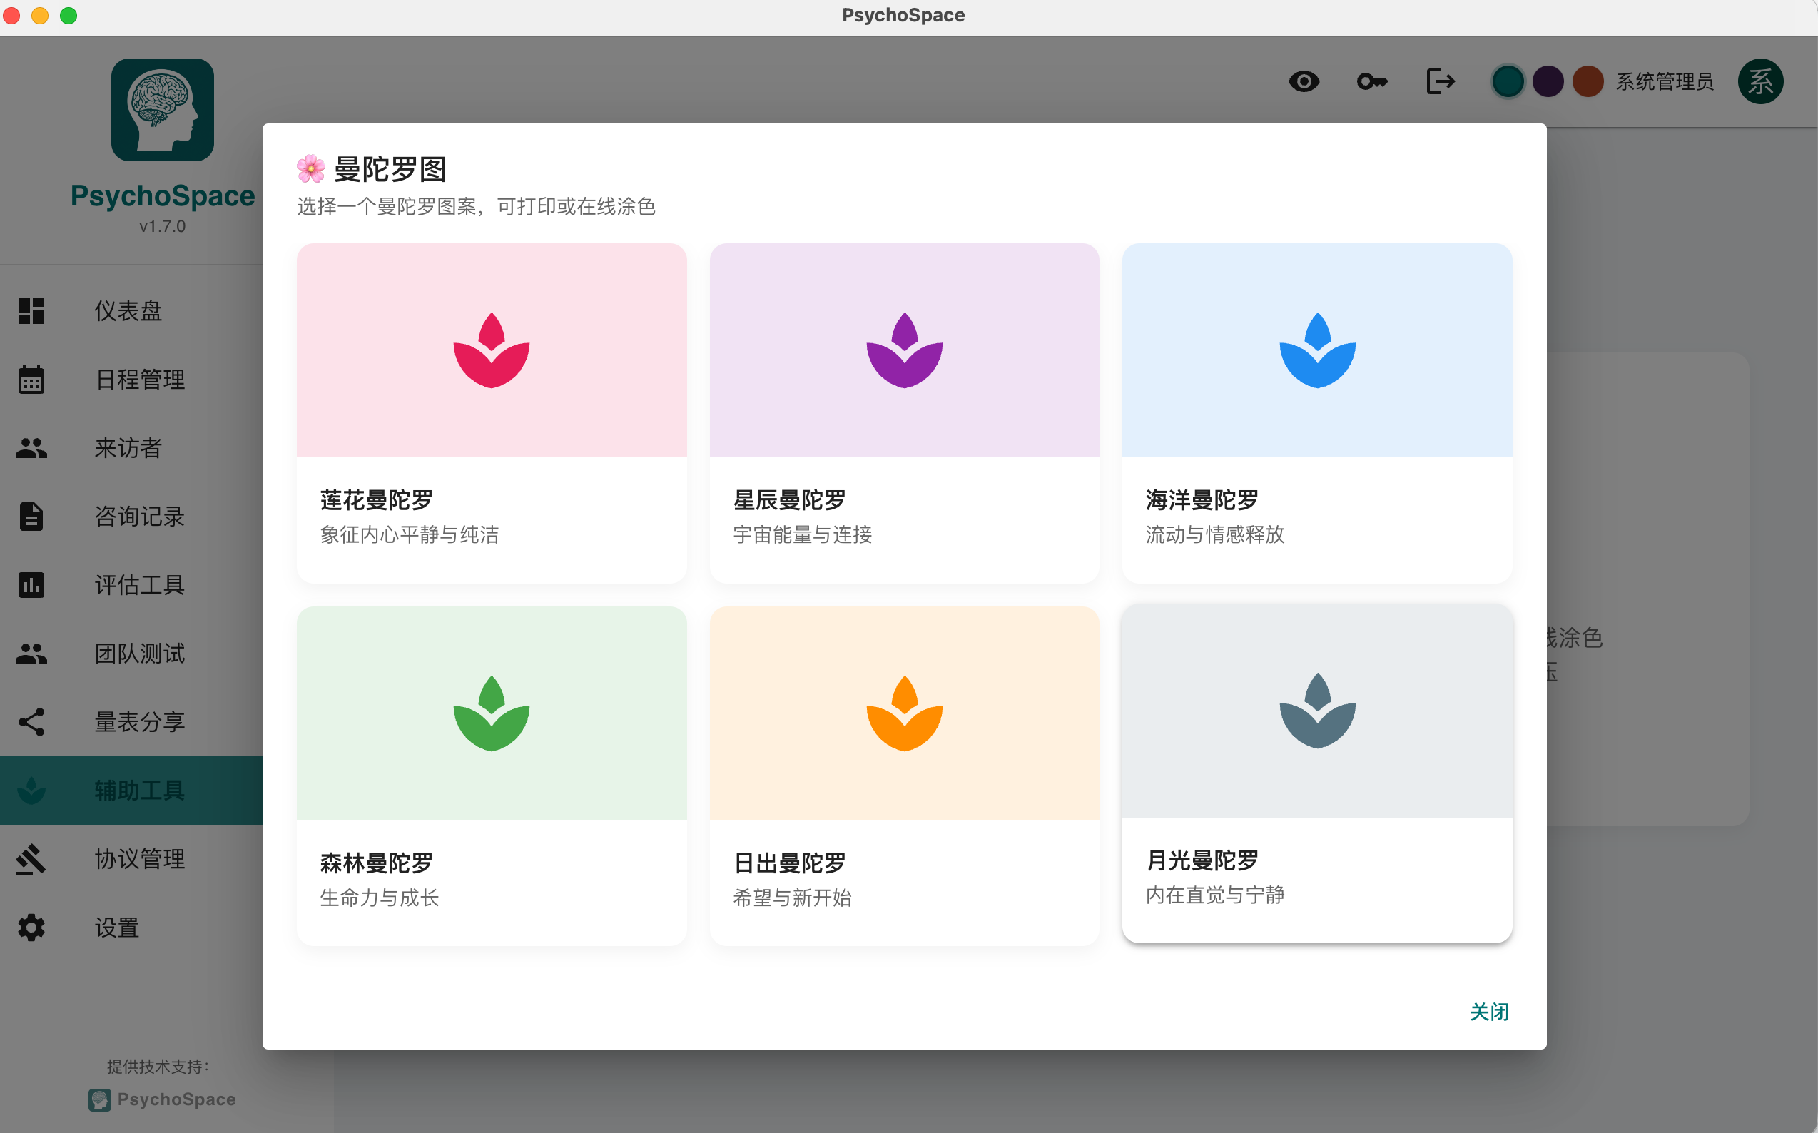Open the 团队测试 menu item

(x=138, y=654)
